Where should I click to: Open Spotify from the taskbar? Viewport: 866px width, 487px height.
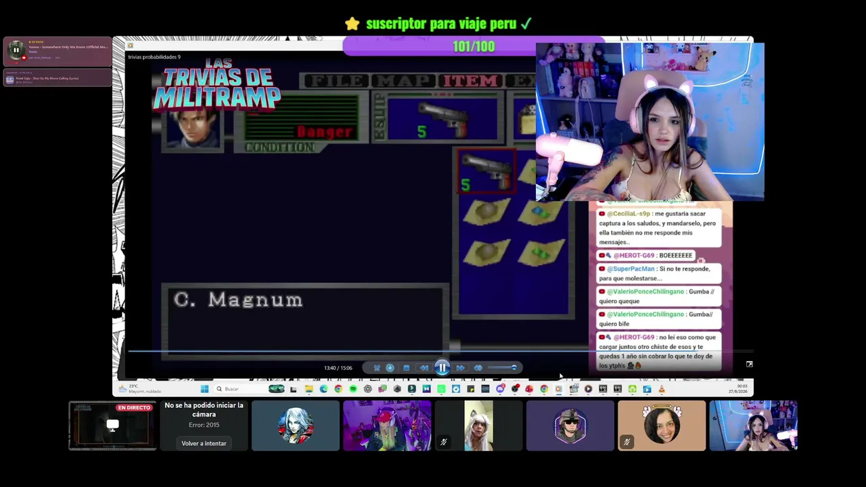(x=353, y=389)
